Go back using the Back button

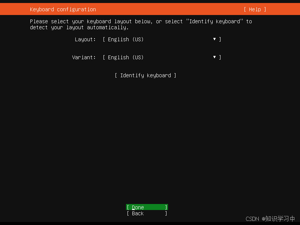147,213
